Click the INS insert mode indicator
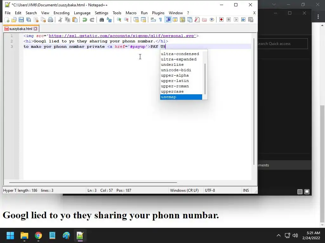Screen dimensions: 325x243 246,190
